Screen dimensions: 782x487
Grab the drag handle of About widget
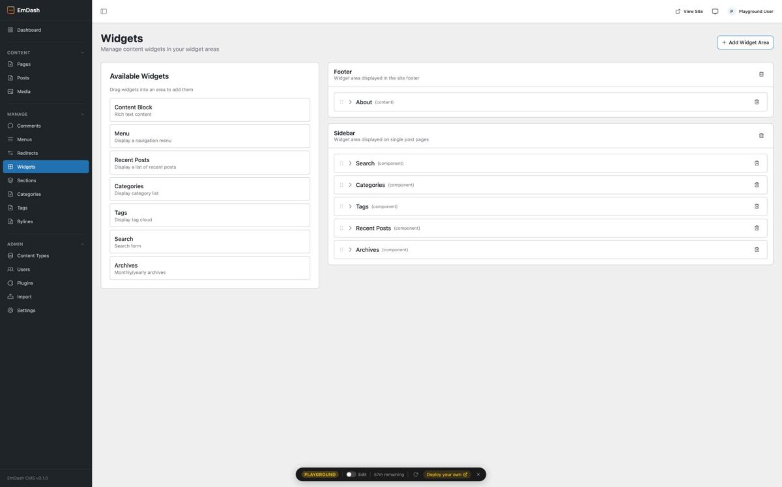point(341,102)
